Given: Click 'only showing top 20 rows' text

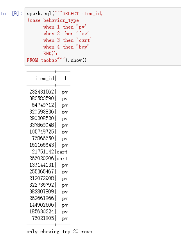Looking at the screenshot, I should tap(59, 232).
